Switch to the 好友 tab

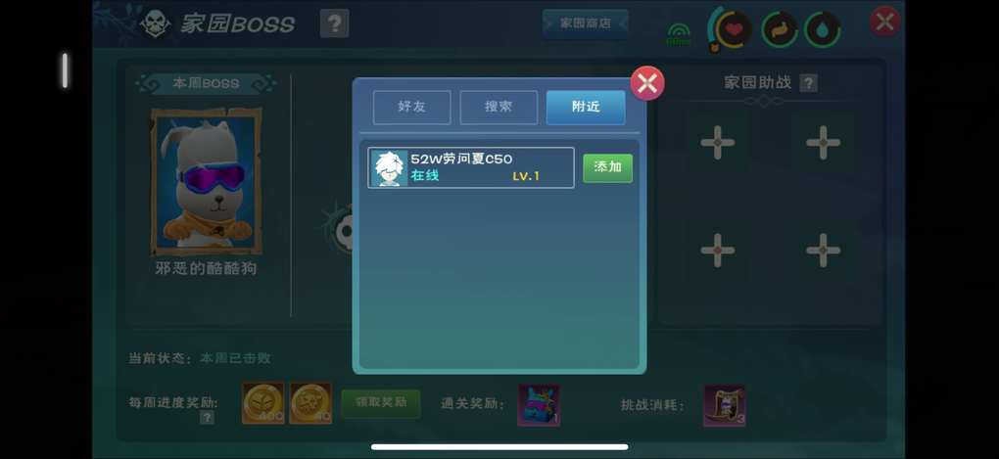pyautogui.click(x=411, y=107)
